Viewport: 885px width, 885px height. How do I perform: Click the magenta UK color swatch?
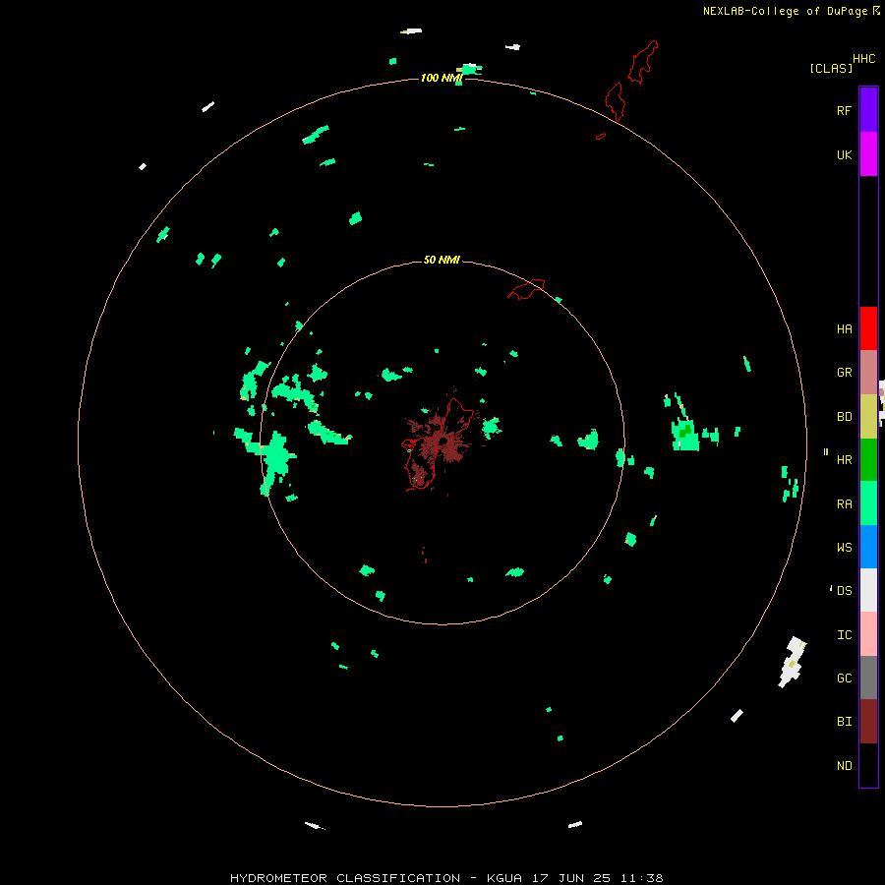(868, 154)
